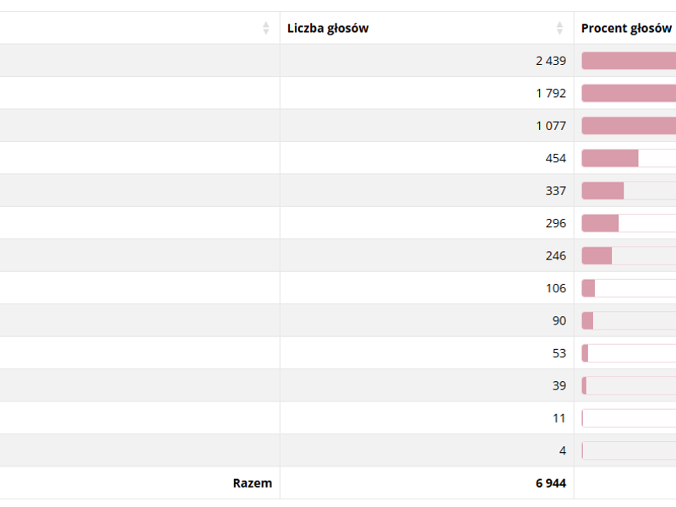Sort by Liczba głosów arrows icon
676x507 pixels.
pyautogui.click(x=559, y=28)
